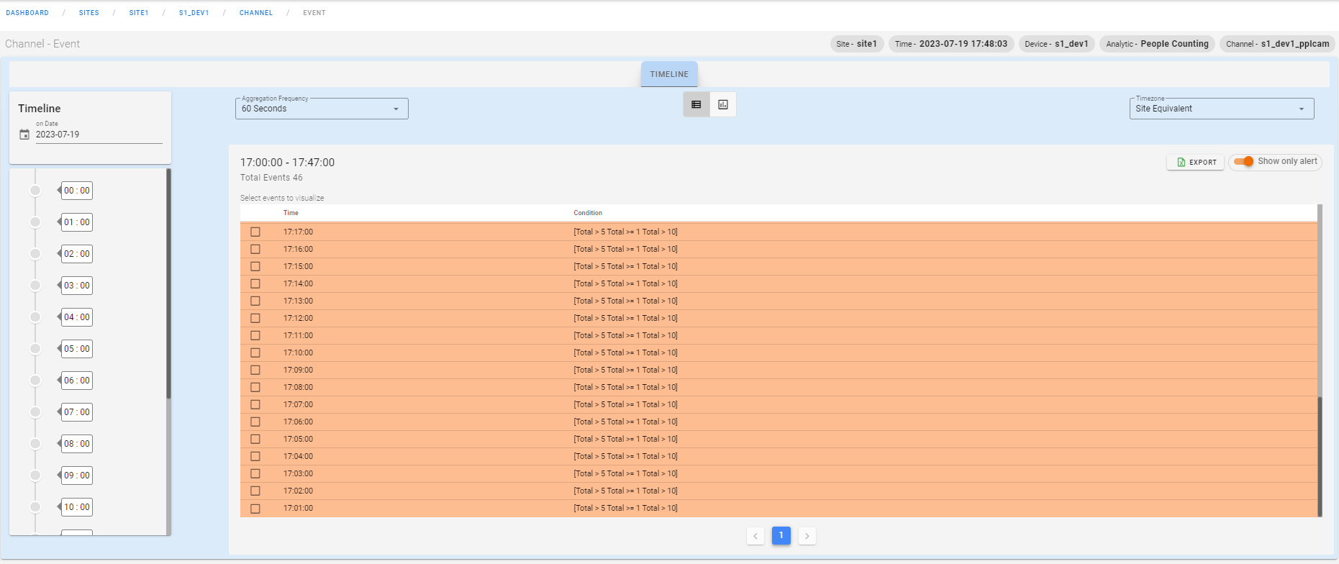
Task: Select the 05:00 timeline hour label
Action: [77, 349]
